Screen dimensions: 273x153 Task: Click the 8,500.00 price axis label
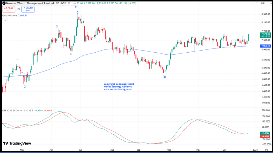coord(265,14)
